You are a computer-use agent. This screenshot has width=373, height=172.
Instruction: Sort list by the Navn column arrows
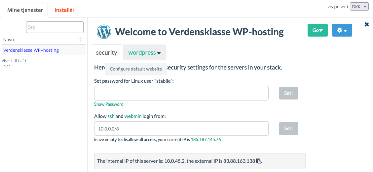[x=80, y=40]
